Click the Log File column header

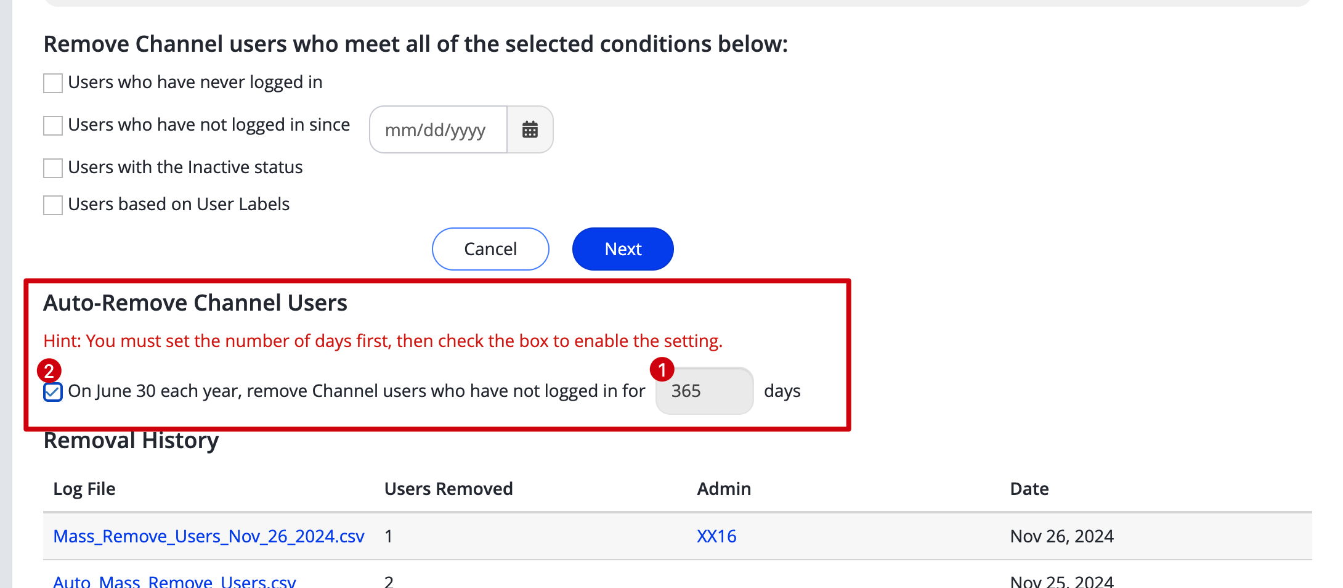point(84,489)
